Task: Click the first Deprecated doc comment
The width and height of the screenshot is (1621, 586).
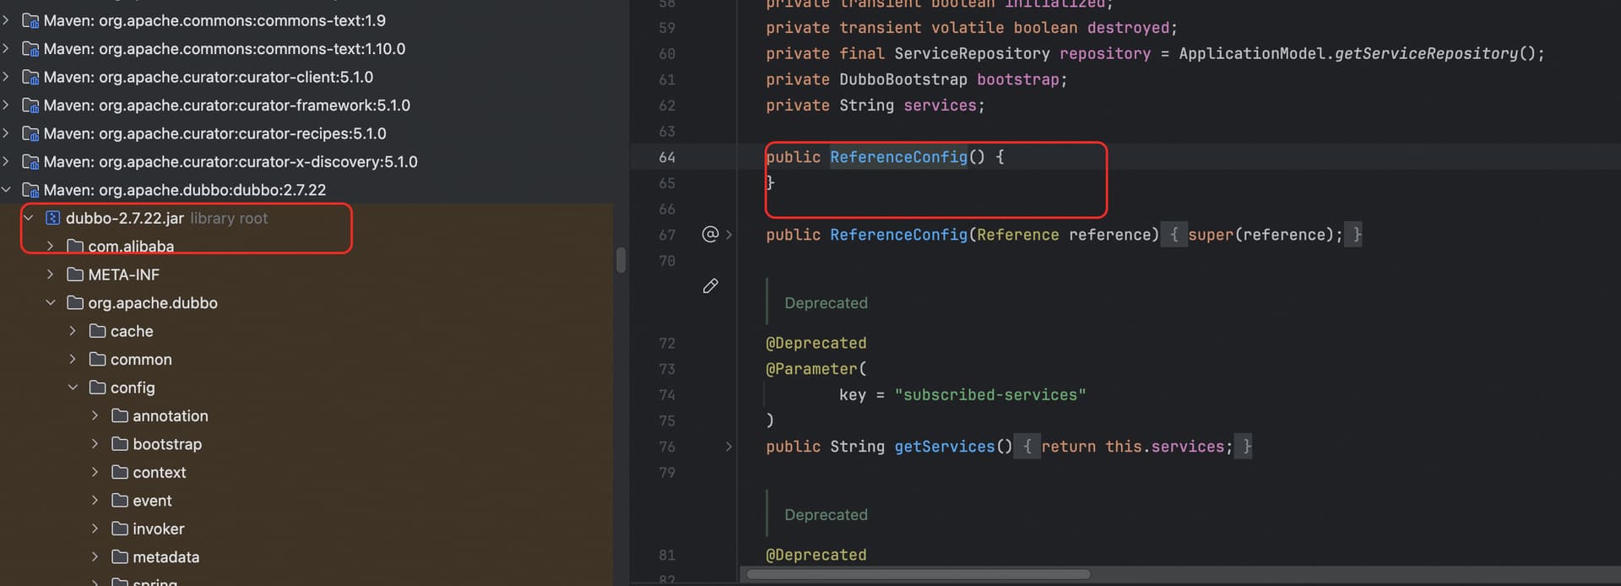Action: [826, 303]
